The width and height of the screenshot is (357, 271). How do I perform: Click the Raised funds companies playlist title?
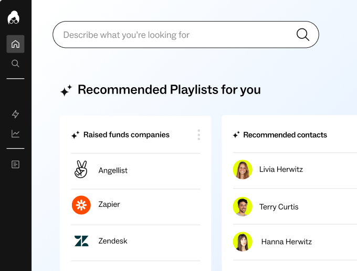(x=126, y=135)
